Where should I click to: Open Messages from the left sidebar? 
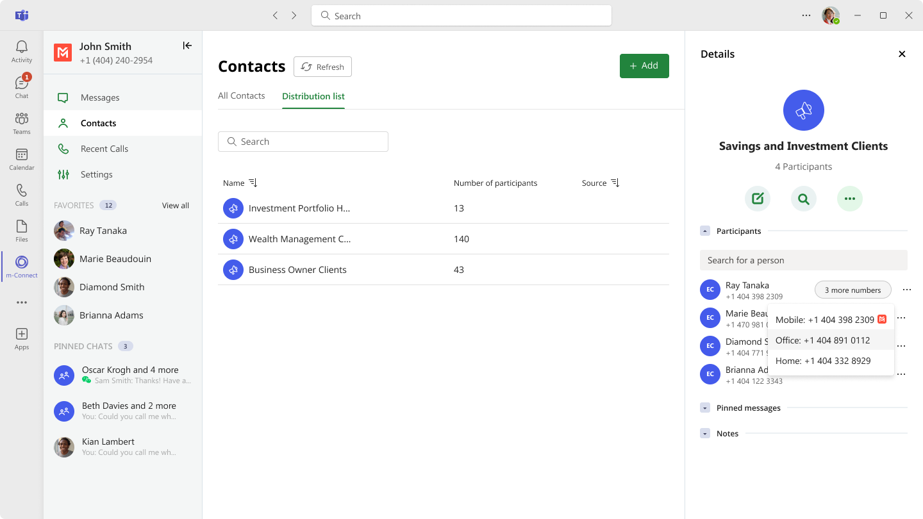[x=100, y=97]
